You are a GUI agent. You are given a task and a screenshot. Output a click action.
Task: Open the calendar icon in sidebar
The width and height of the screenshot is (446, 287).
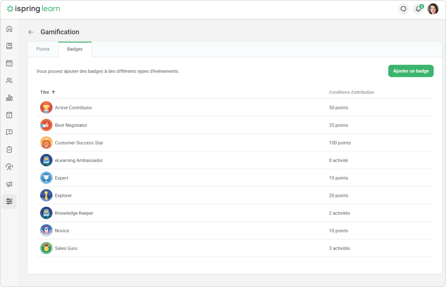point(9,63)
